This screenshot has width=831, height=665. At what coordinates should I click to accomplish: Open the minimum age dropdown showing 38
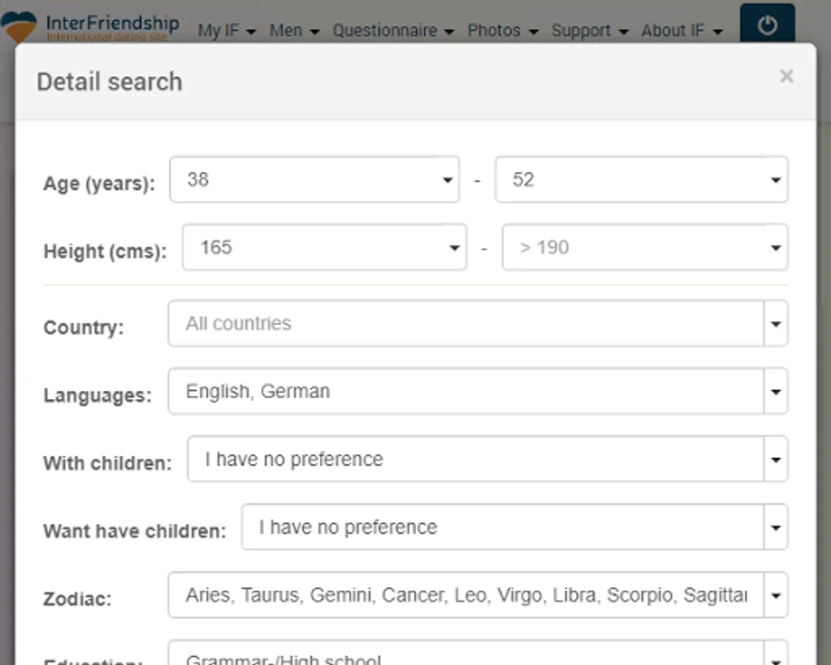tap(314, 180)
